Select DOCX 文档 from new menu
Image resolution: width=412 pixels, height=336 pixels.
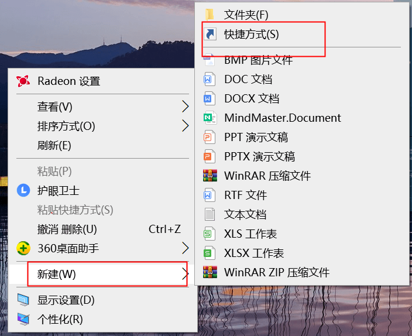pos(301,98)
